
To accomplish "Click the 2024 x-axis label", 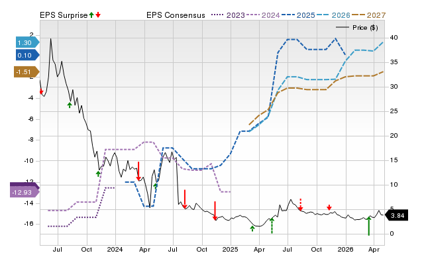I will [115, 249].
